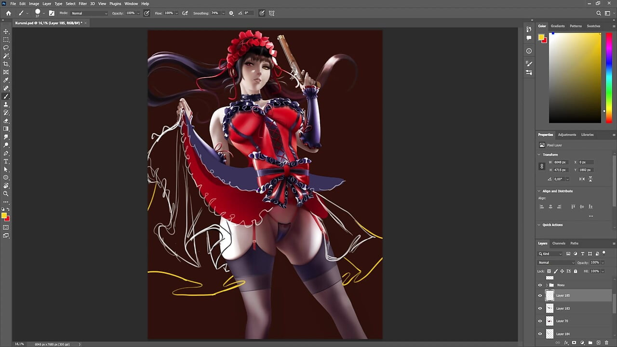Screen dimensions: 617x347
Task: Collapse the Quick Actions section
Action: pos(539,225)
